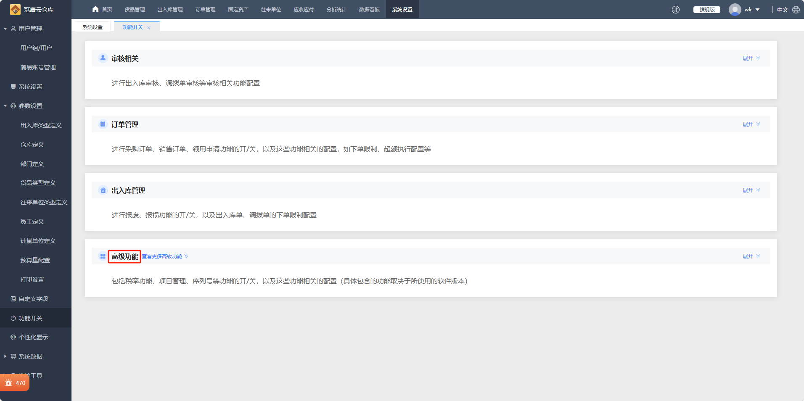Click the home icon beside 首页
This screenshot has width=804, height=401.
[95, 9]
